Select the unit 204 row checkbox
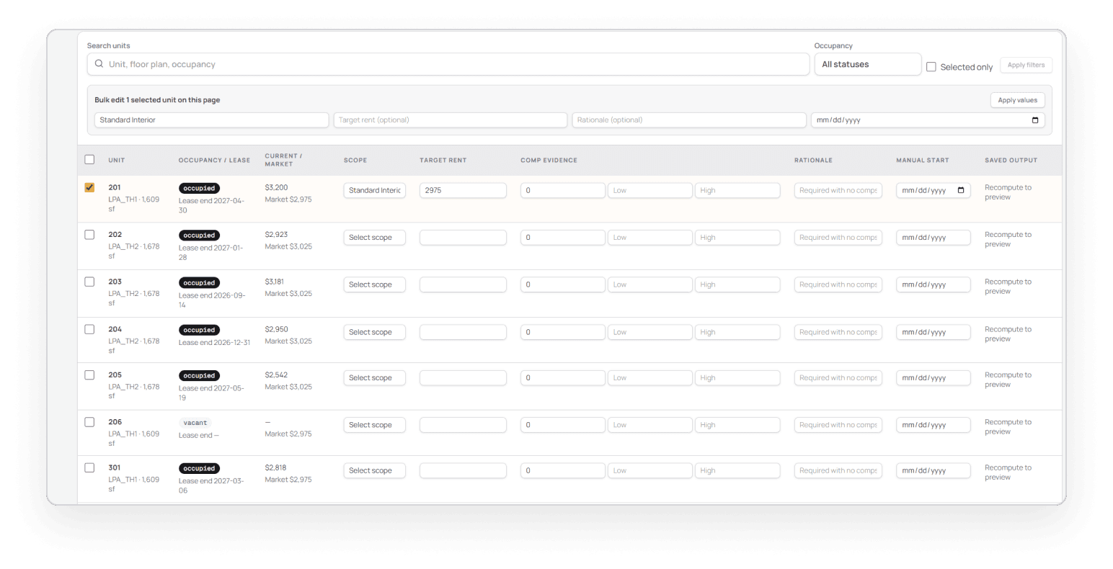 click(x=89, y=329)
